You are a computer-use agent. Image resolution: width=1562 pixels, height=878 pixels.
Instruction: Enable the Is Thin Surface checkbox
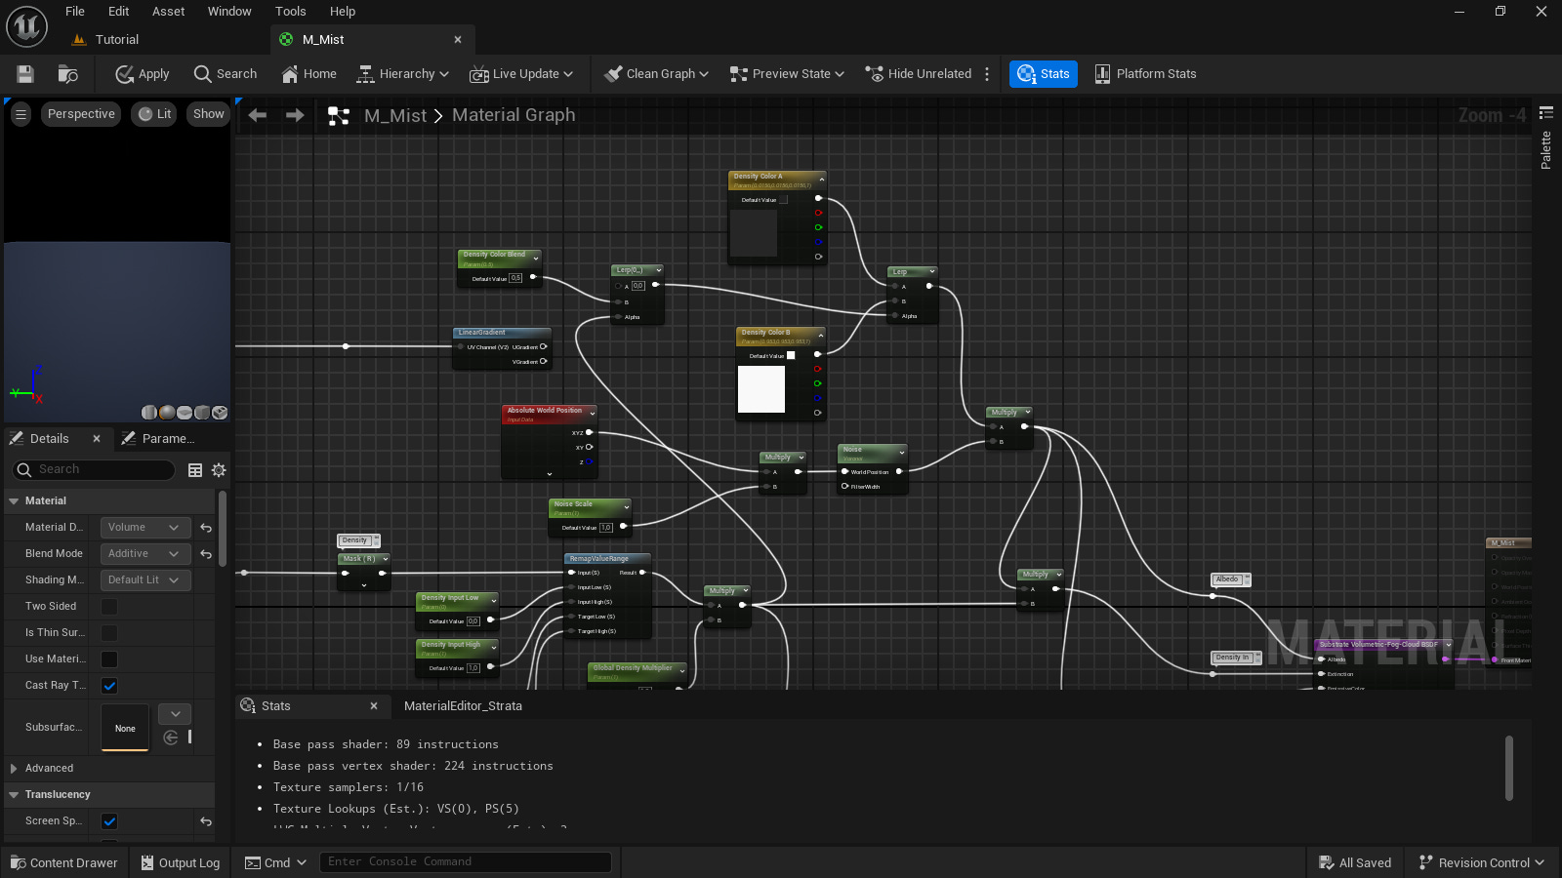pos(109,633)
